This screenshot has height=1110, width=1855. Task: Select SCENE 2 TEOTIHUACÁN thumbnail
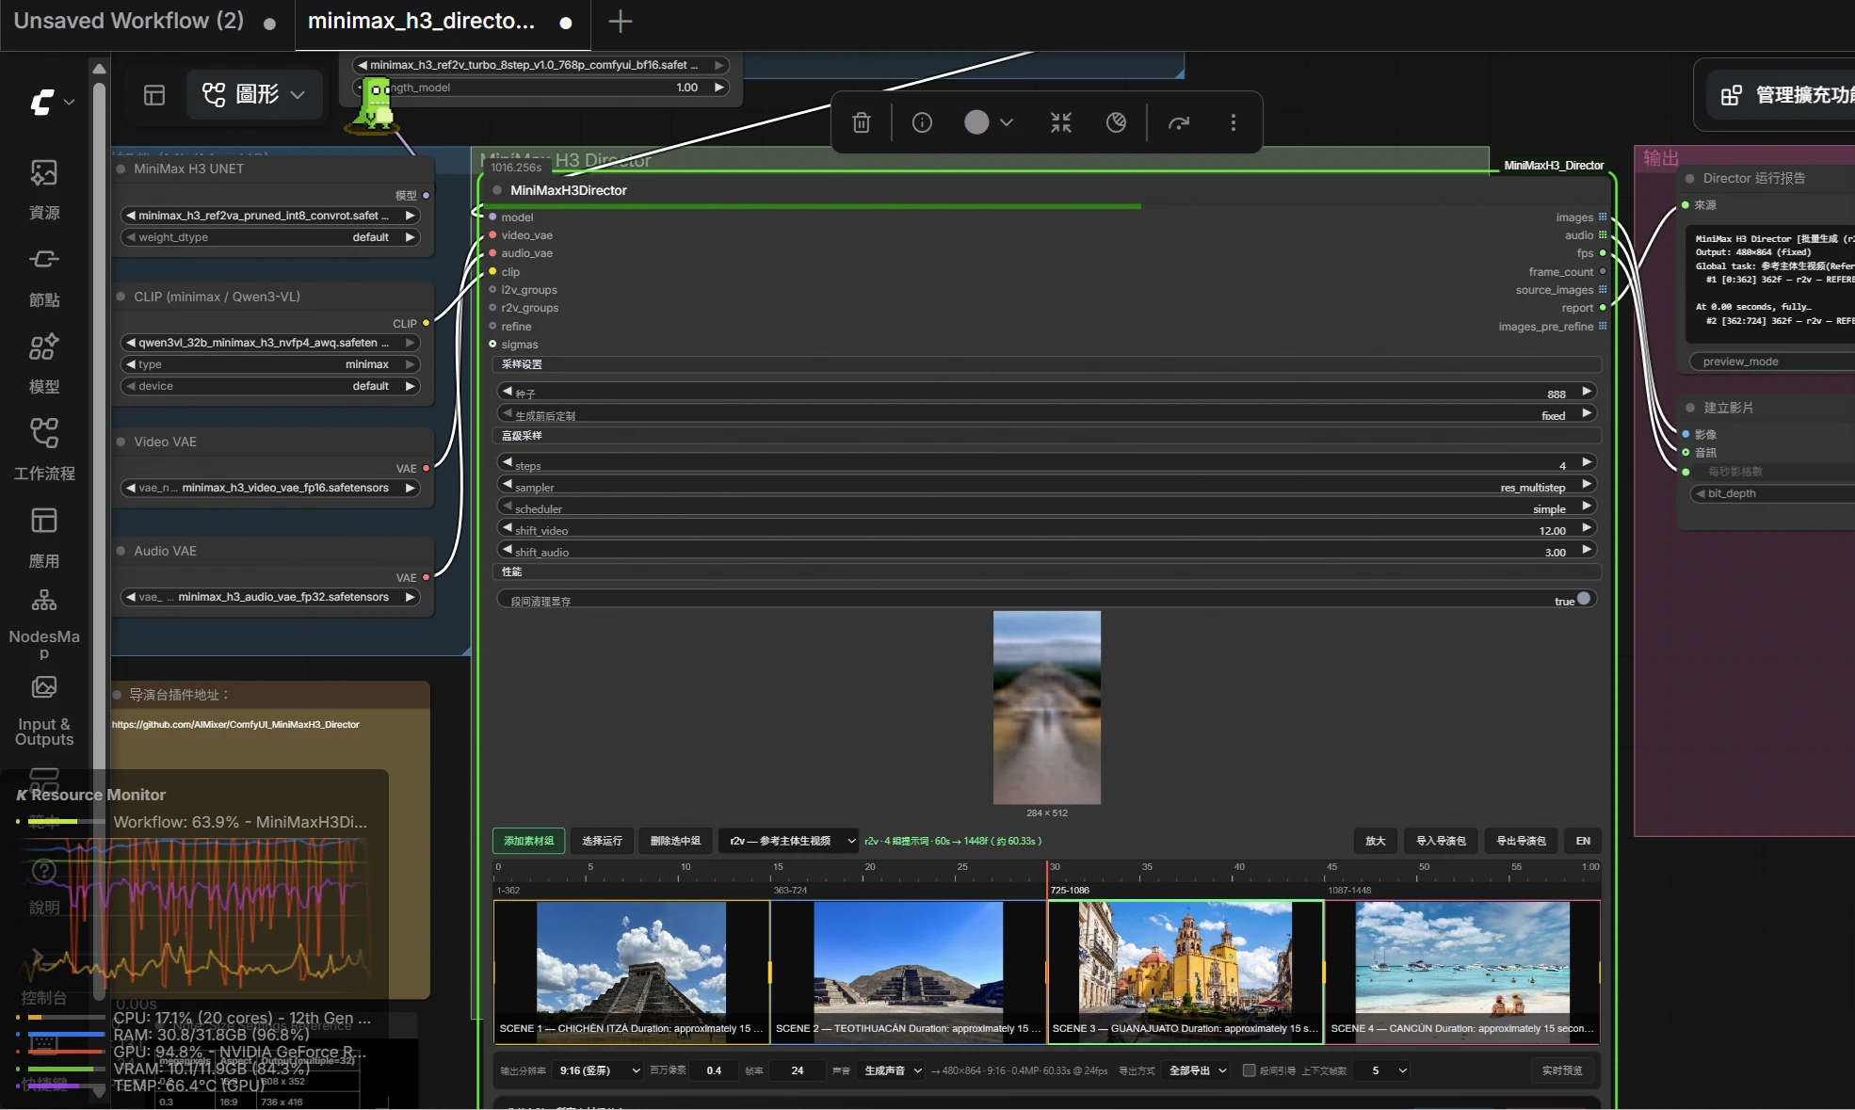point(909,972)
